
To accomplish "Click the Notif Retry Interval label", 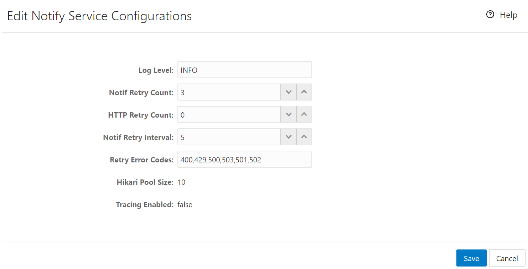I will point(138,138).
